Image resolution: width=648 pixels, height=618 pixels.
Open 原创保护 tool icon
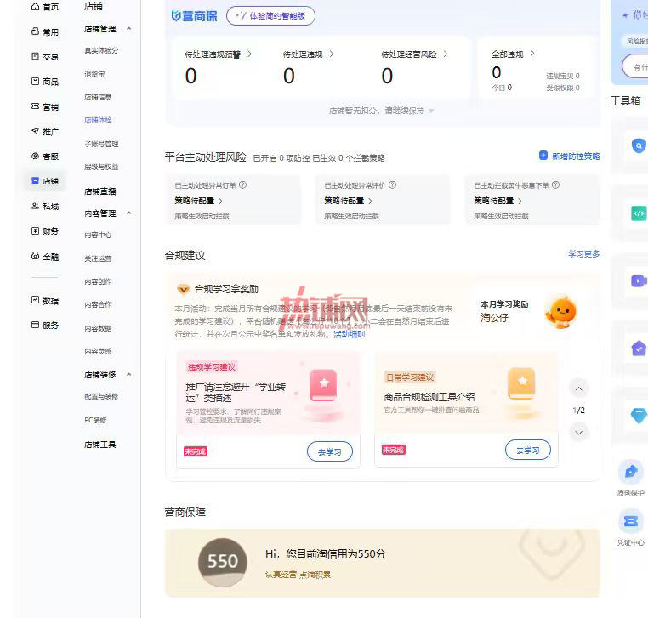tap(631, 471)
